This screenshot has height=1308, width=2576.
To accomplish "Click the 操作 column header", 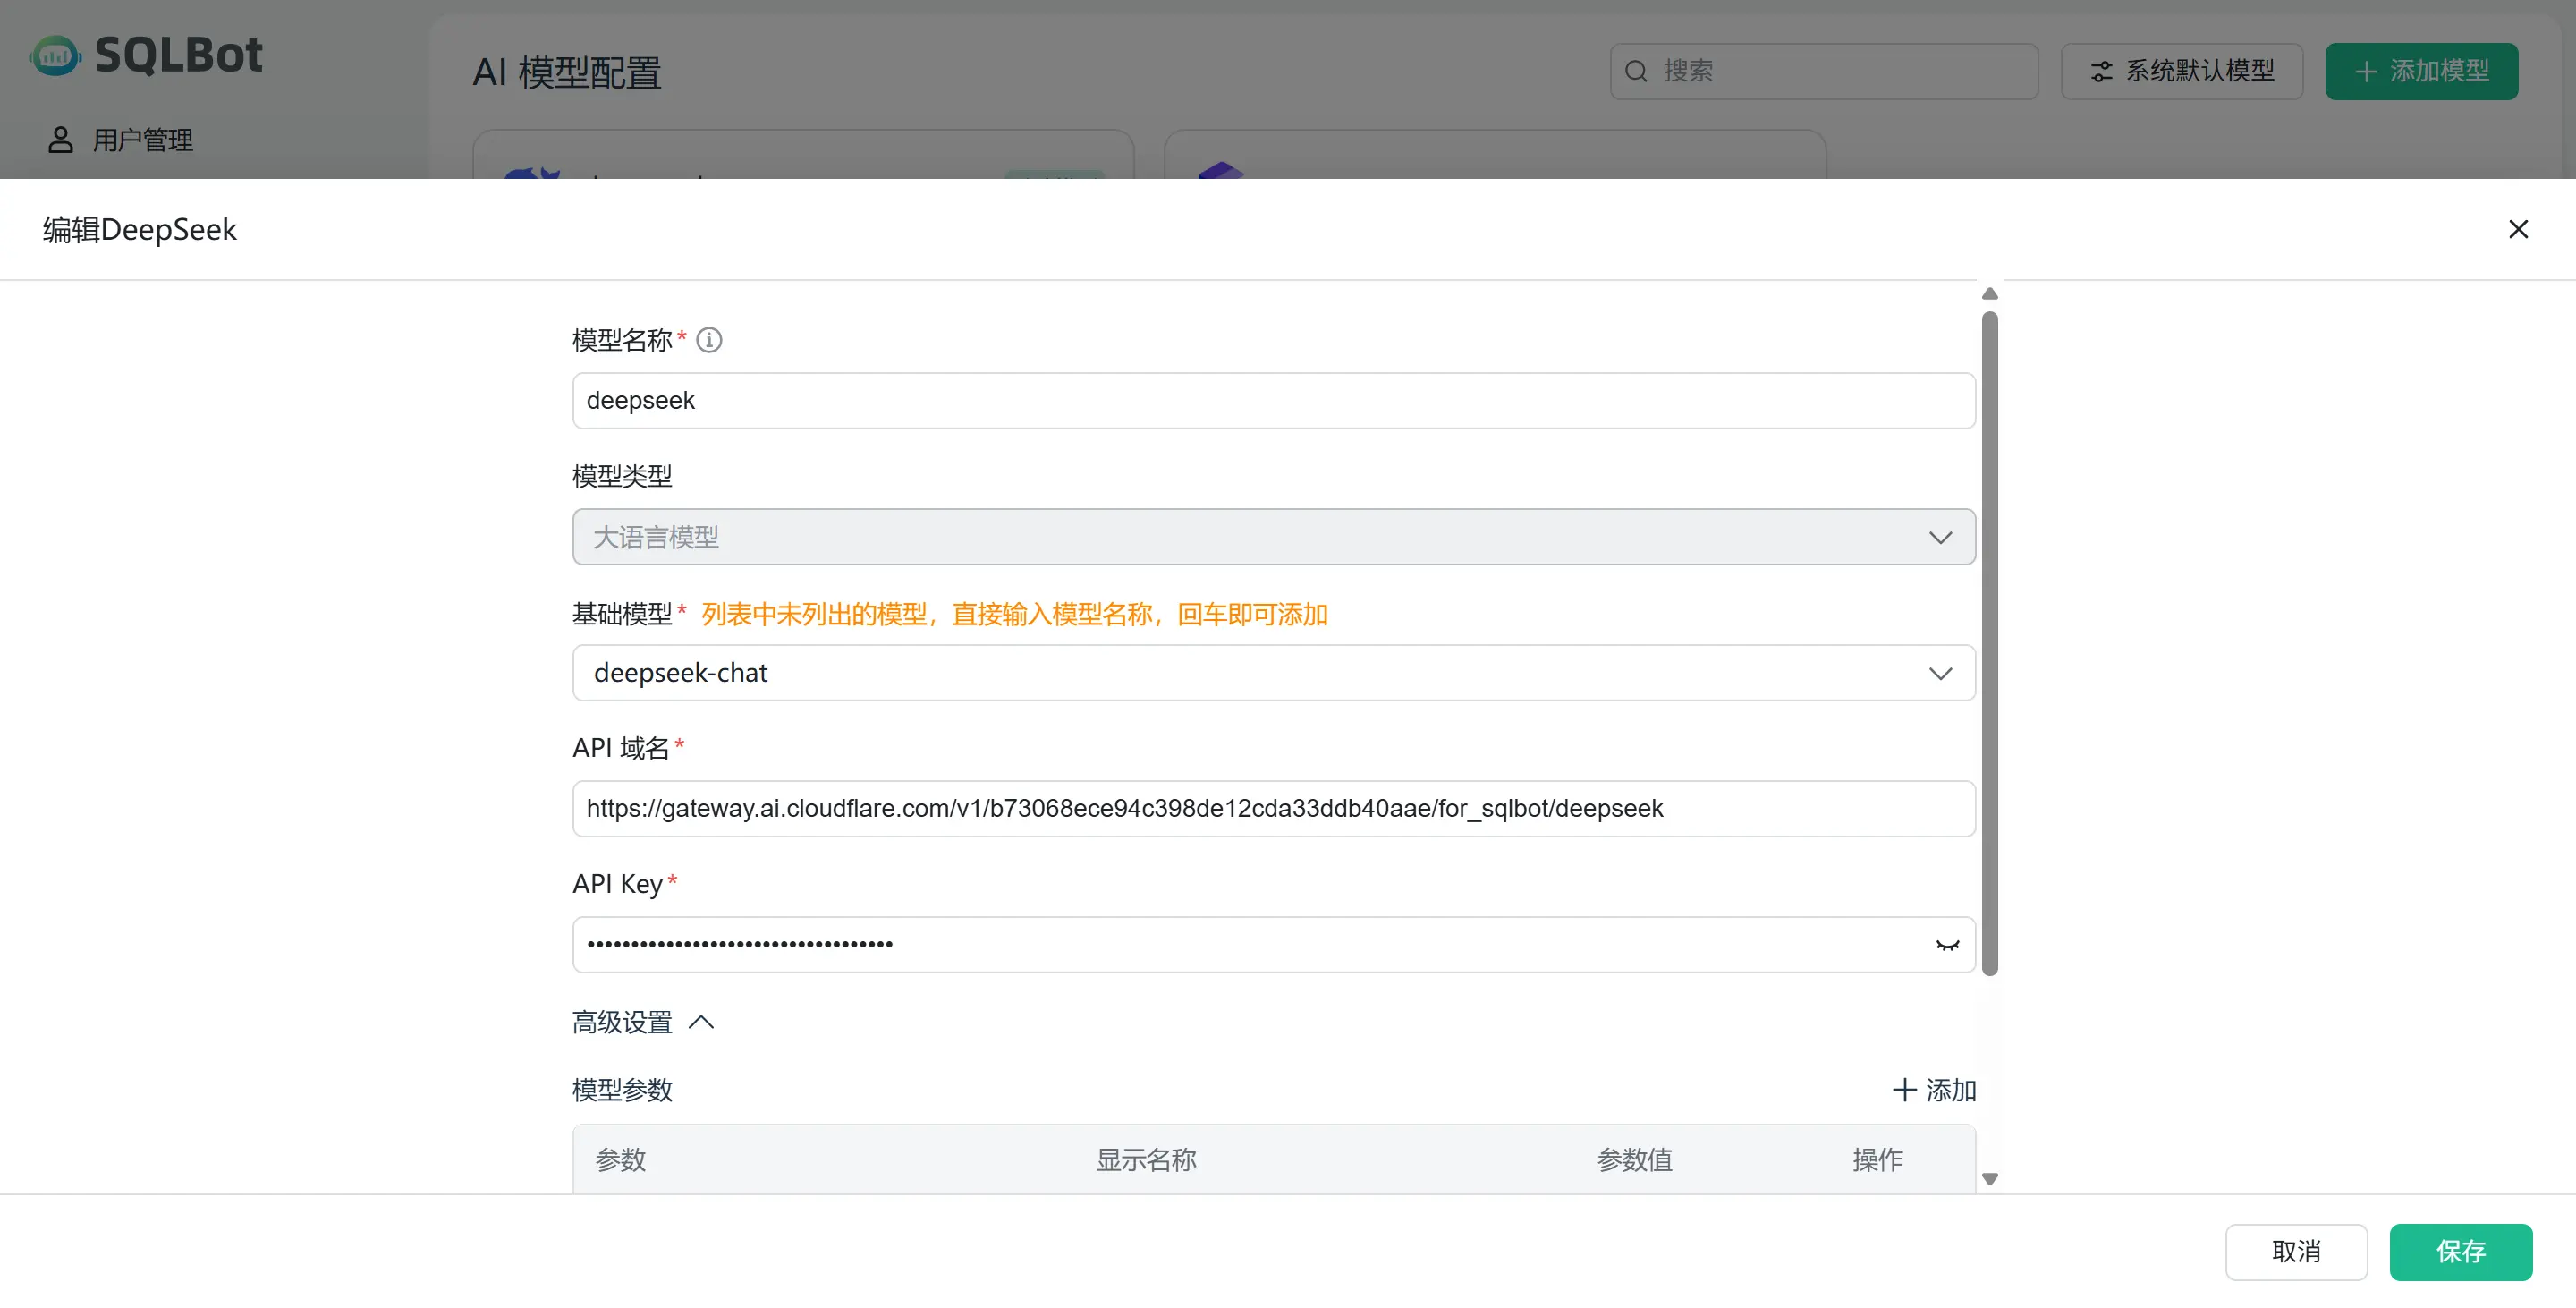I will click(1877, 1160).
